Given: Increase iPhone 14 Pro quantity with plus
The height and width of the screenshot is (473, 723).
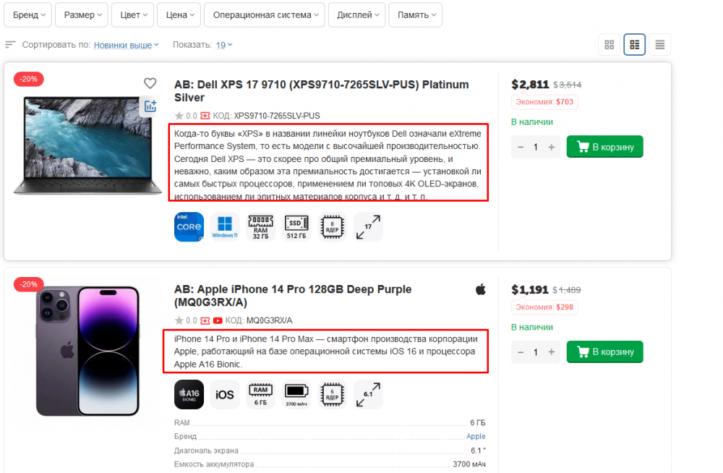Looking at the screenshot, I should pyautogui.click(x=552, y=352).
